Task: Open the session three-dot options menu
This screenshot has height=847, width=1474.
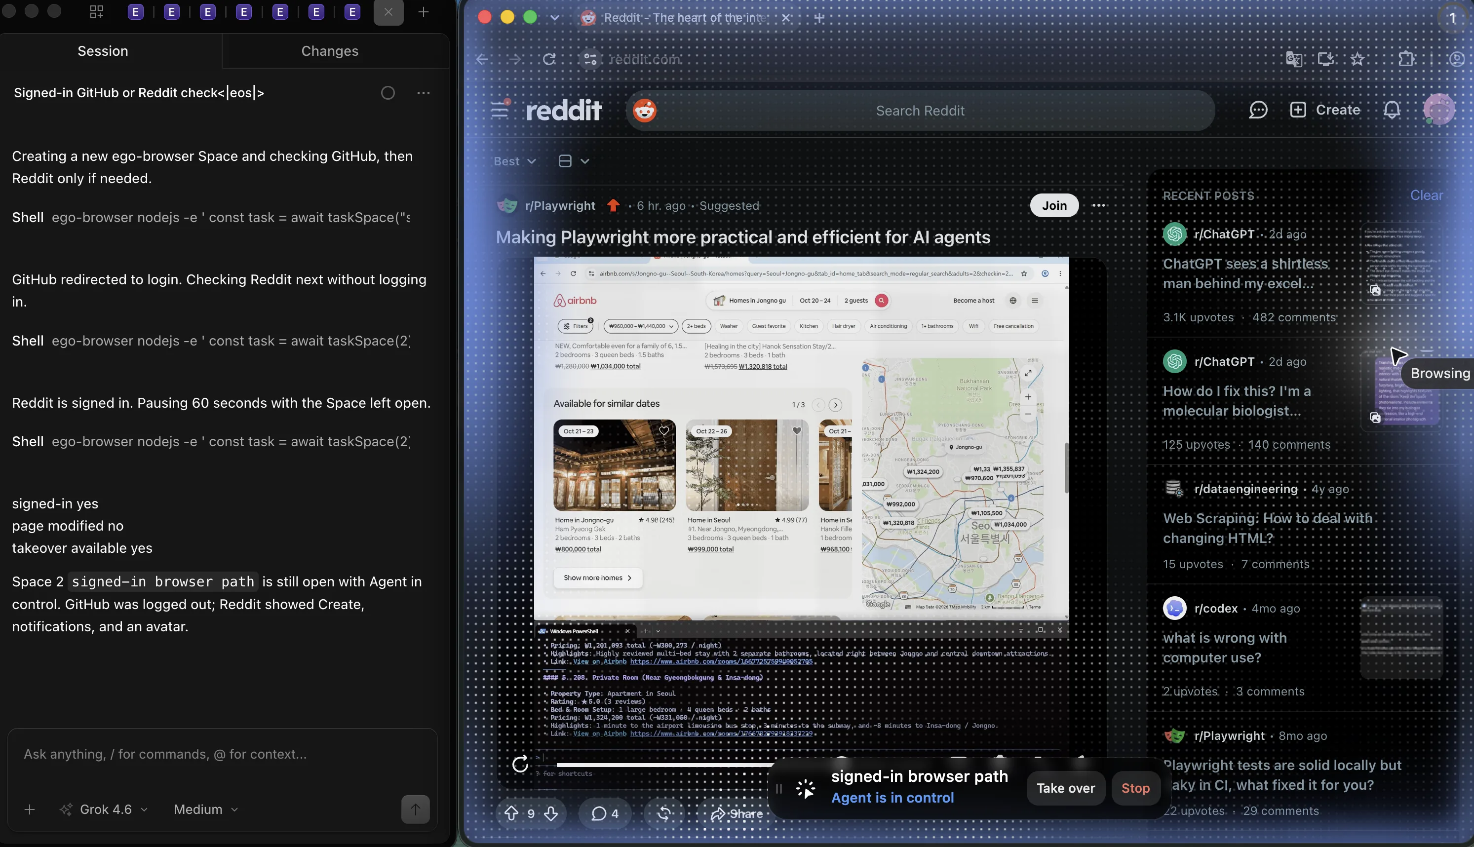Action: pos(424,93)
